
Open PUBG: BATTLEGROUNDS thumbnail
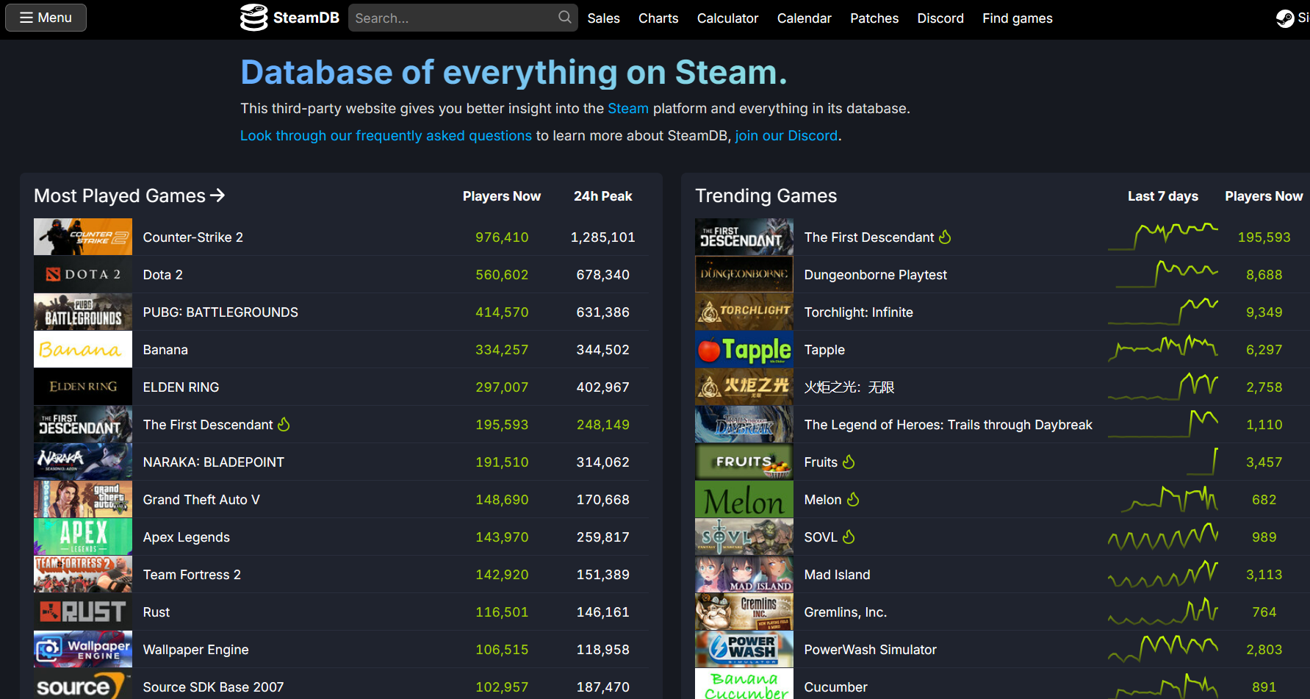(83, 312)
